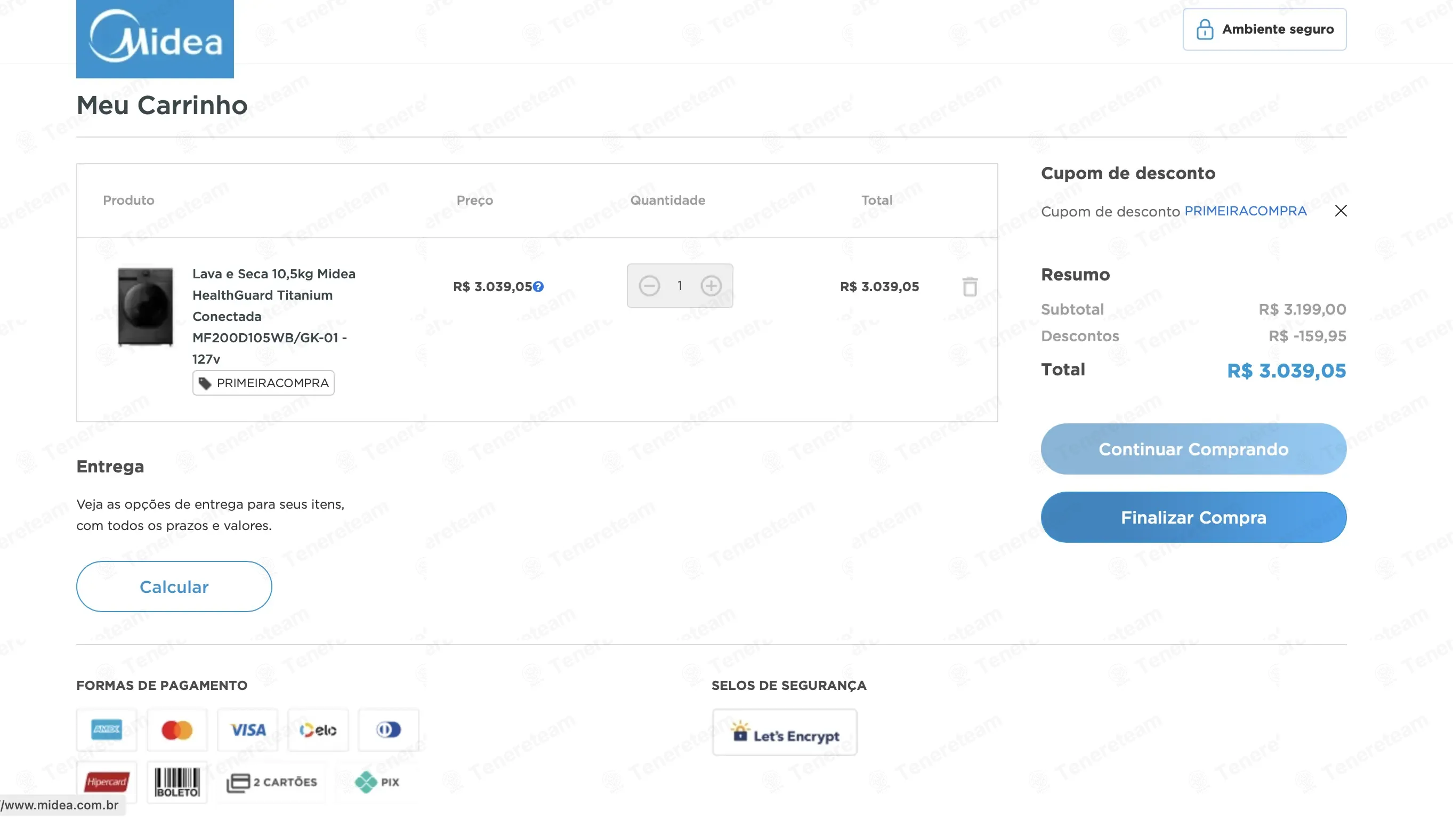The image size is (1453, 819).
Task: Click the Cupom de desconto heading
Action: pos(1128,173)
